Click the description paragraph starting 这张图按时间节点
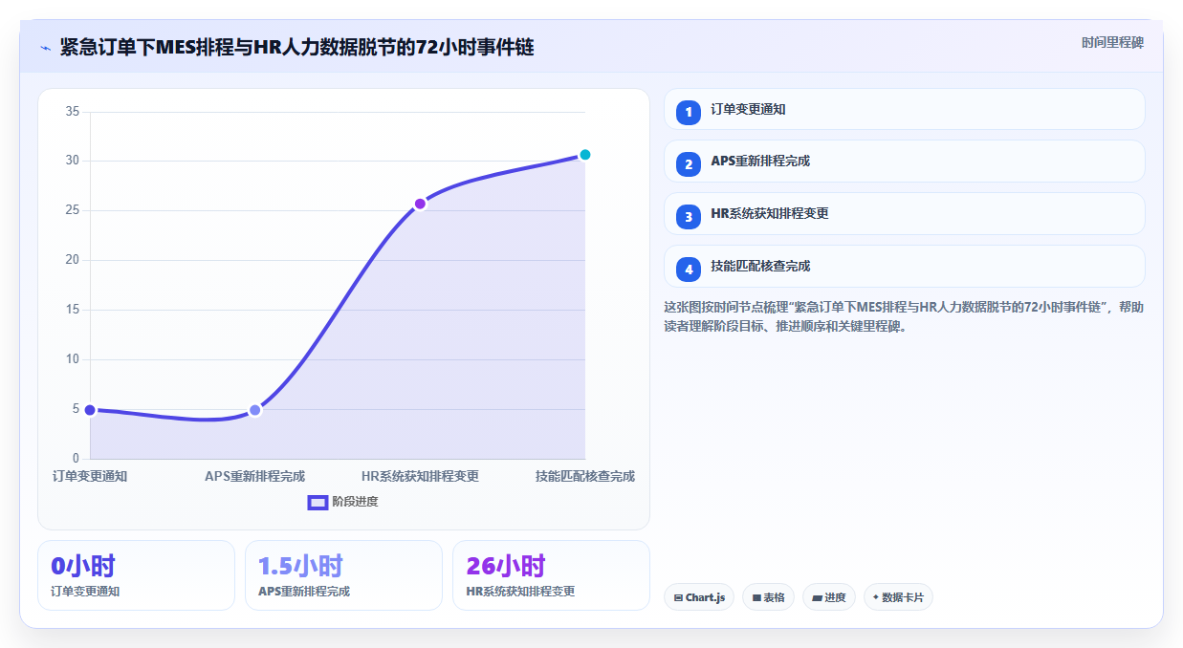1183x648 pixels. tap(904, 316)
